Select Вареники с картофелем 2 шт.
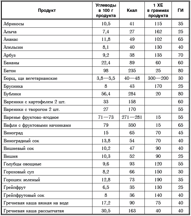 point(34,102)
